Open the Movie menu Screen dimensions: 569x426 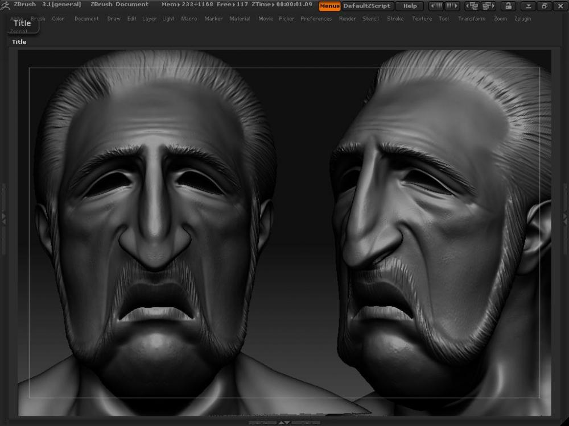266,19
